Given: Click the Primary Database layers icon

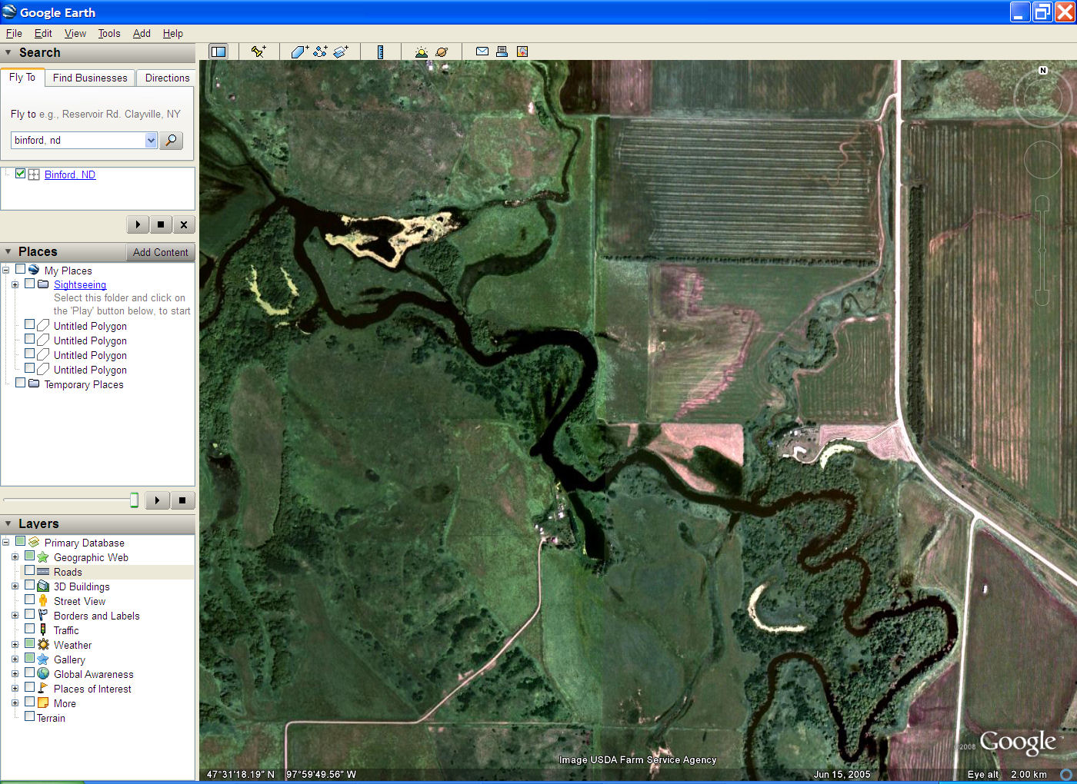Looking at the screenshot, I should (x=34, y=542).
